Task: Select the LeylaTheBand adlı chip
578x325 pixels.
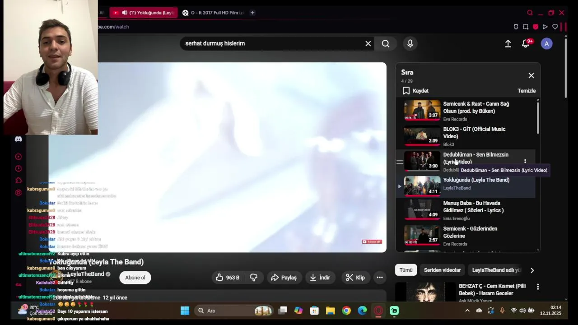Action: tap(496, 270)
